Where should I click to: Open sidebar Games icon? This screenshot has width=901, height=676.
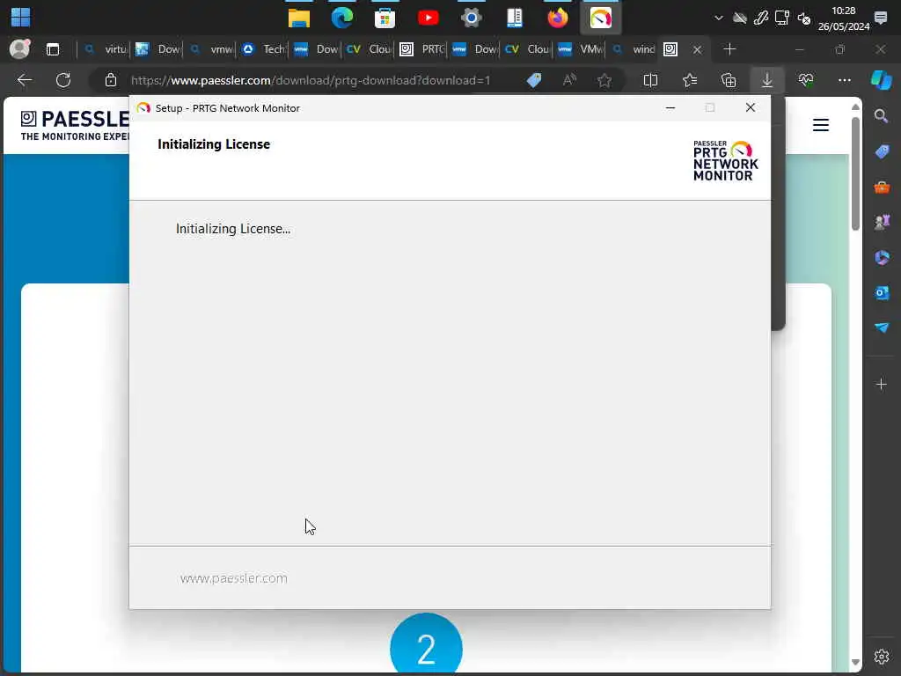coord(882,222)
